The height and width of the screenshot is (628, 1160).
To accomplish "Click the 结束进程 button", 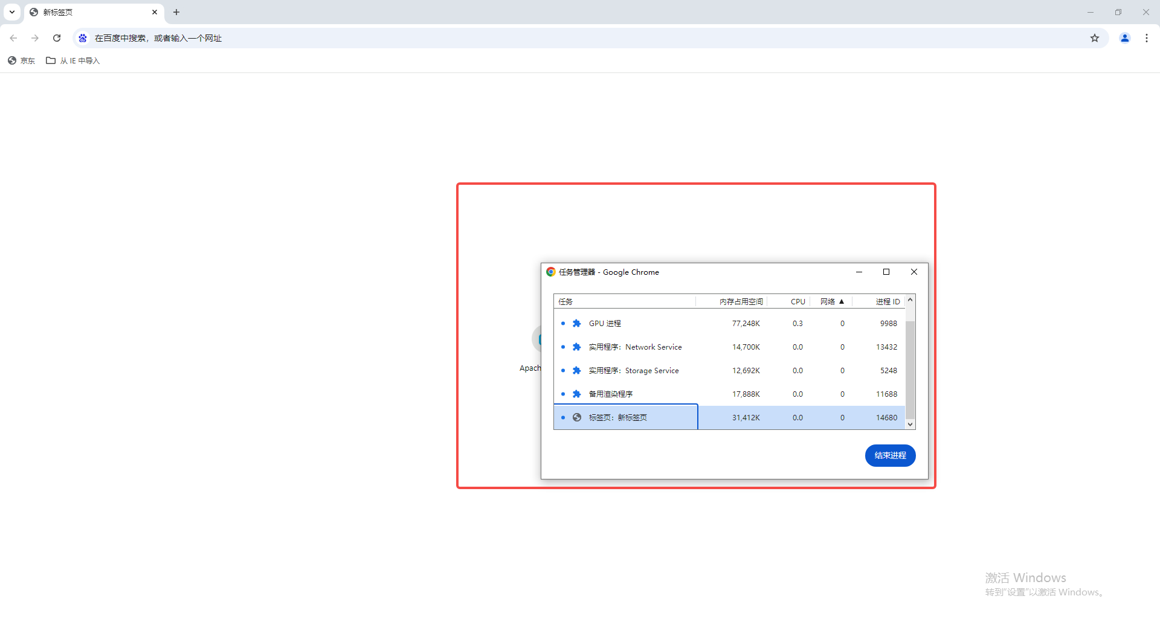I will pyautogui.click(x=890, y=455).
